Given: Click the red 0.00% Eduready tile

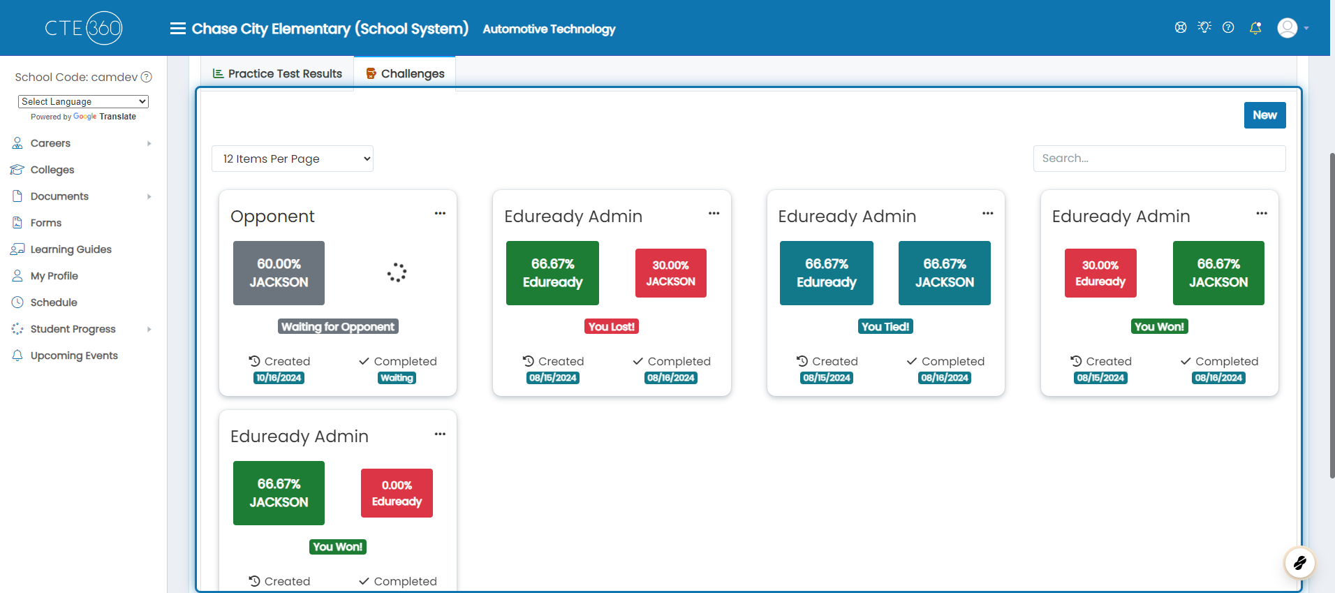Looking at the screenshot, I should pos(397,493).
